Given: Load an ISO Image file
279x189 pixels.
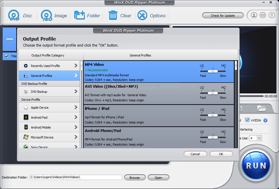Looking at the screenshot, I should (x=47, y=15).
